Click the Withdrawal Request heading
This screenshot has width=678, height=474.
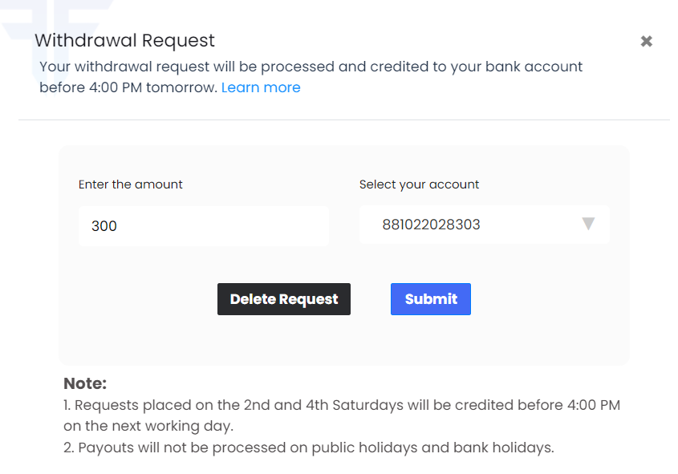(124, 41)
